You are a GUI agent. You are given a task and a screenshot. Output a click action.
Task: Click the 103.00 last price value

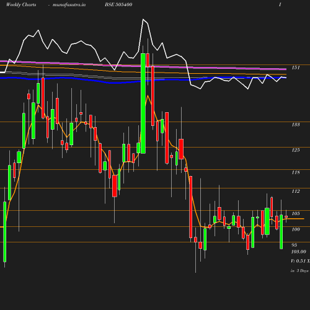click(299, 252)
